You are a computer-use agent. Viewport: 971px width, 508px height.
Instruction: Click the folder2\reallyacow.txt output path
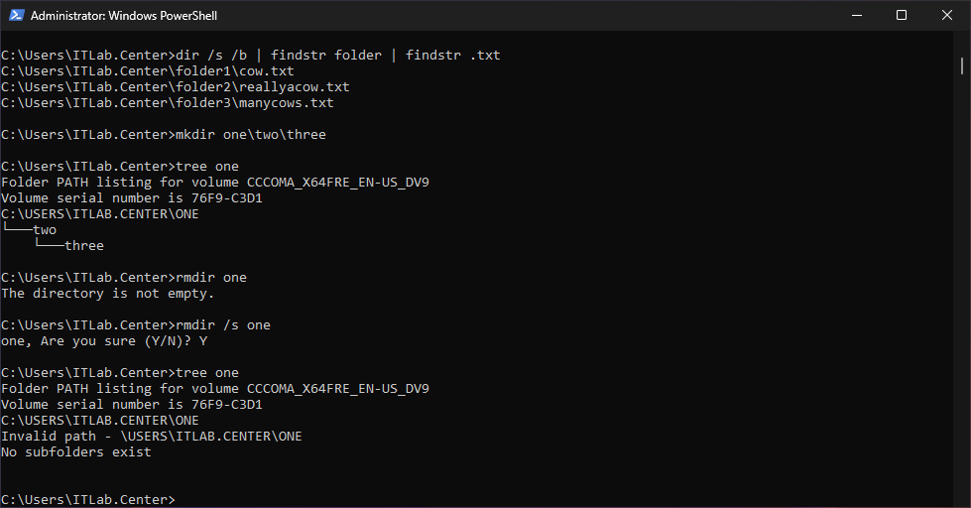click(175, 87)
